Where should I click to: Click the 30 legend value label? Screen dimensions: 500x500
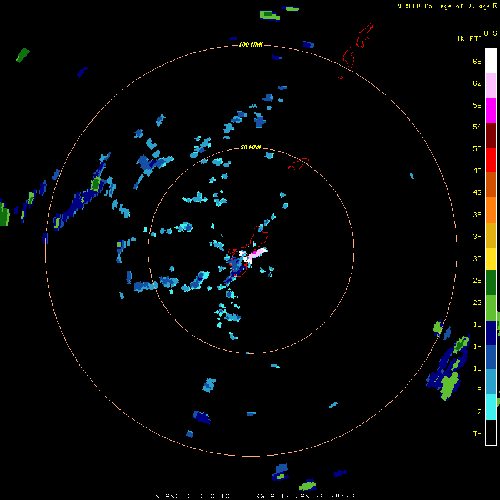coord(477,258)
